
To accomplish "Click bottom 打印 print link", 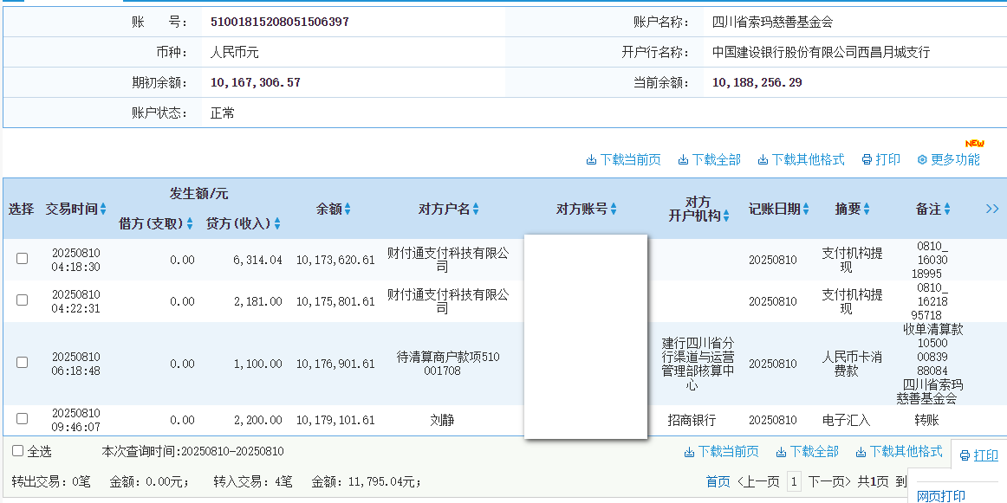I will pos(979,455).
